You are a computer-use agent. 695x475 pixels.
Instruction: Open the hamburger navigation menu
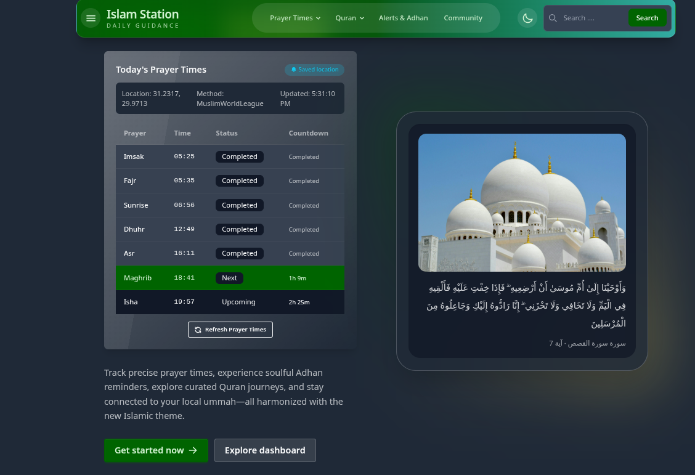point(91,18)
